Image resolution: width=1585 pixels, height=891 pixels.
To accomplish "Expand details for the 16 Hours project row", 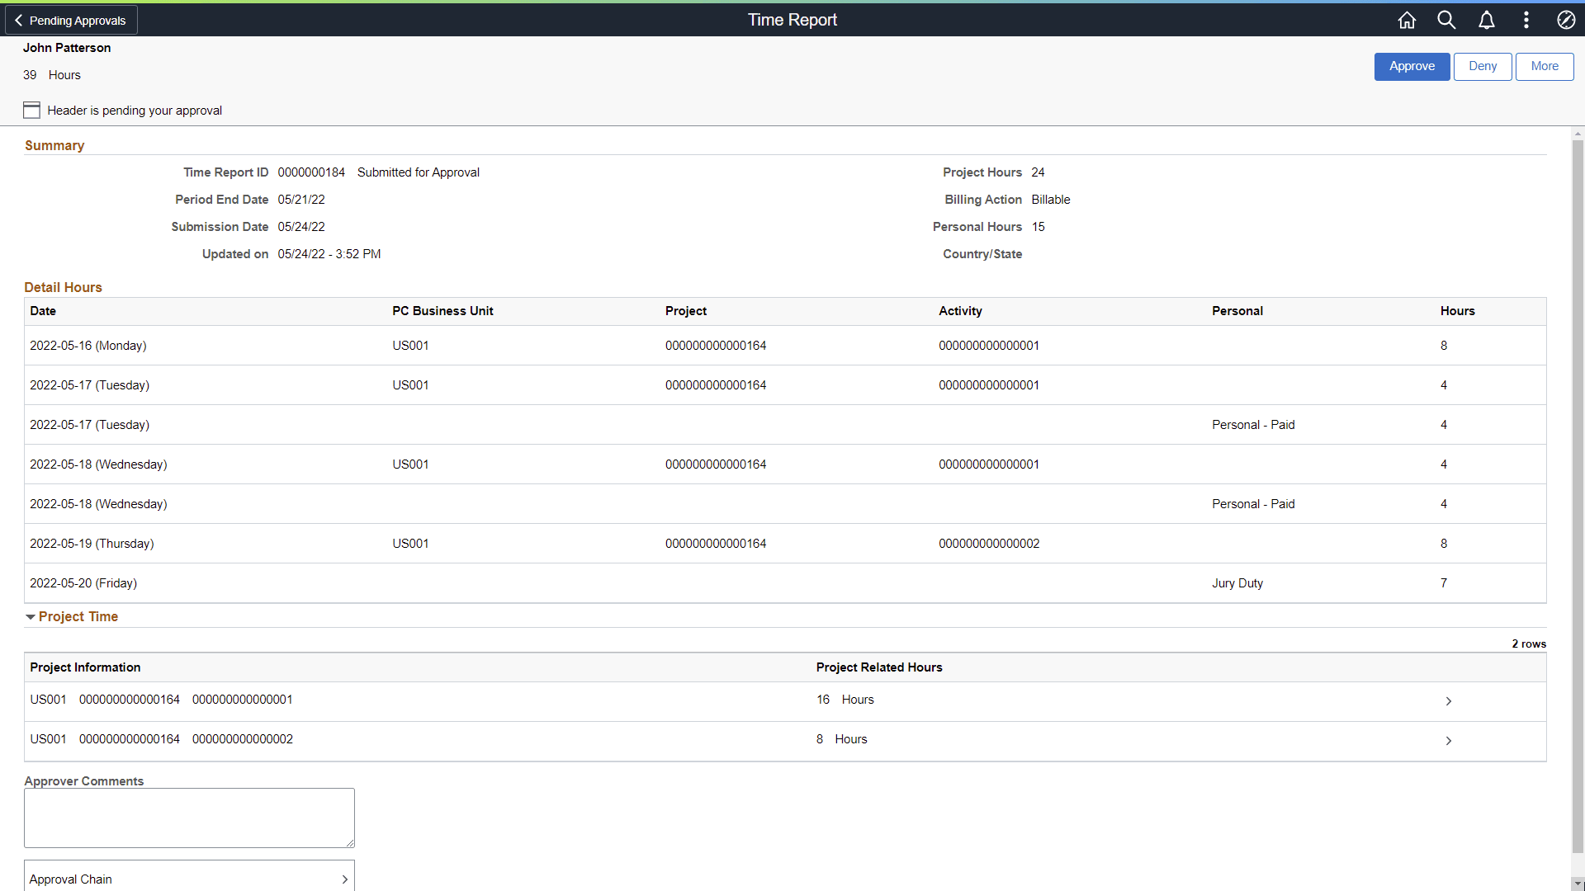I will click(x=1449, y=700).
